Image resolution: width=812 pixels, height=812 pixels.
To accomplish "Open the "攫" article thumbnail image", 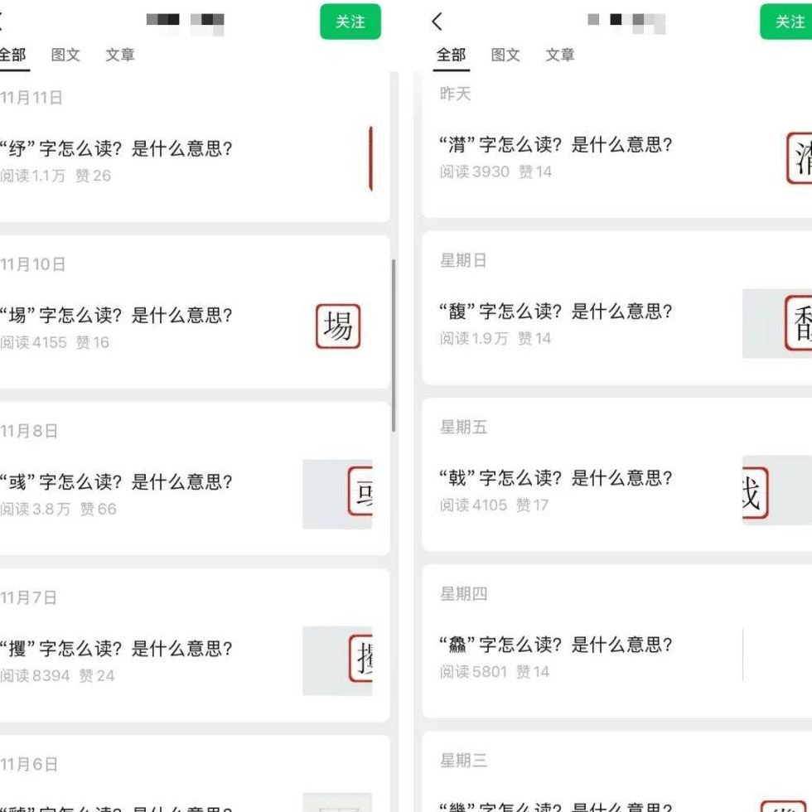I will (x=338, y=661).
